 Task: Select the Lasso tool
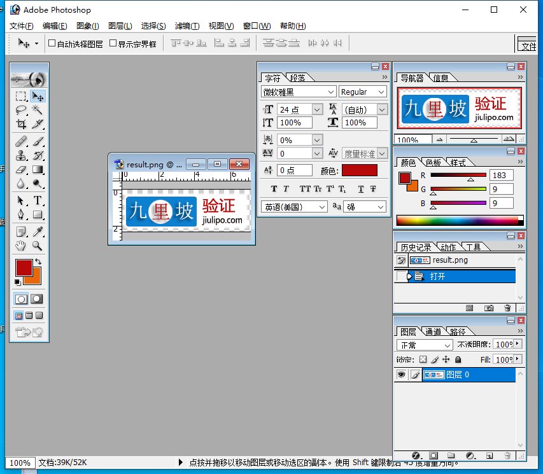point(20,109)
